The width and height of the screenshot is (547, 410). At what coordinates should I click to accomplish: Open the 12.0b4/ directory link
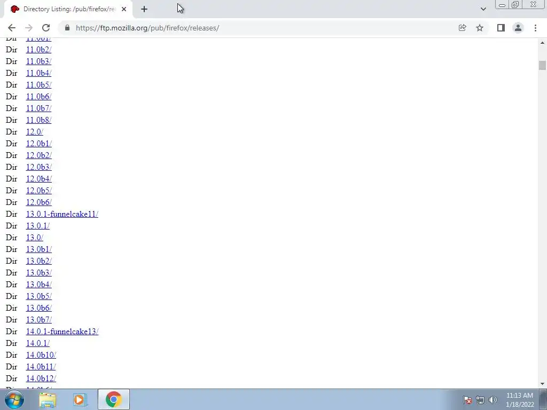38,179
